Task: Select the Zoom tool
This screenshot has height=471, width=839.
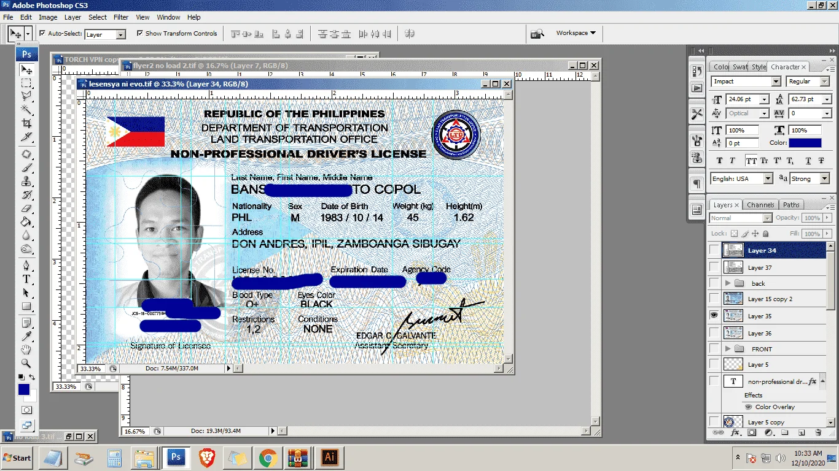Action: [x=26, y=363]
